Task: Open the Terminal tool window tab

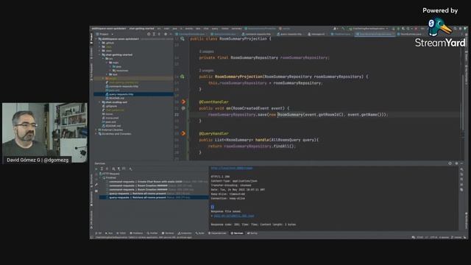Action: 168,233
